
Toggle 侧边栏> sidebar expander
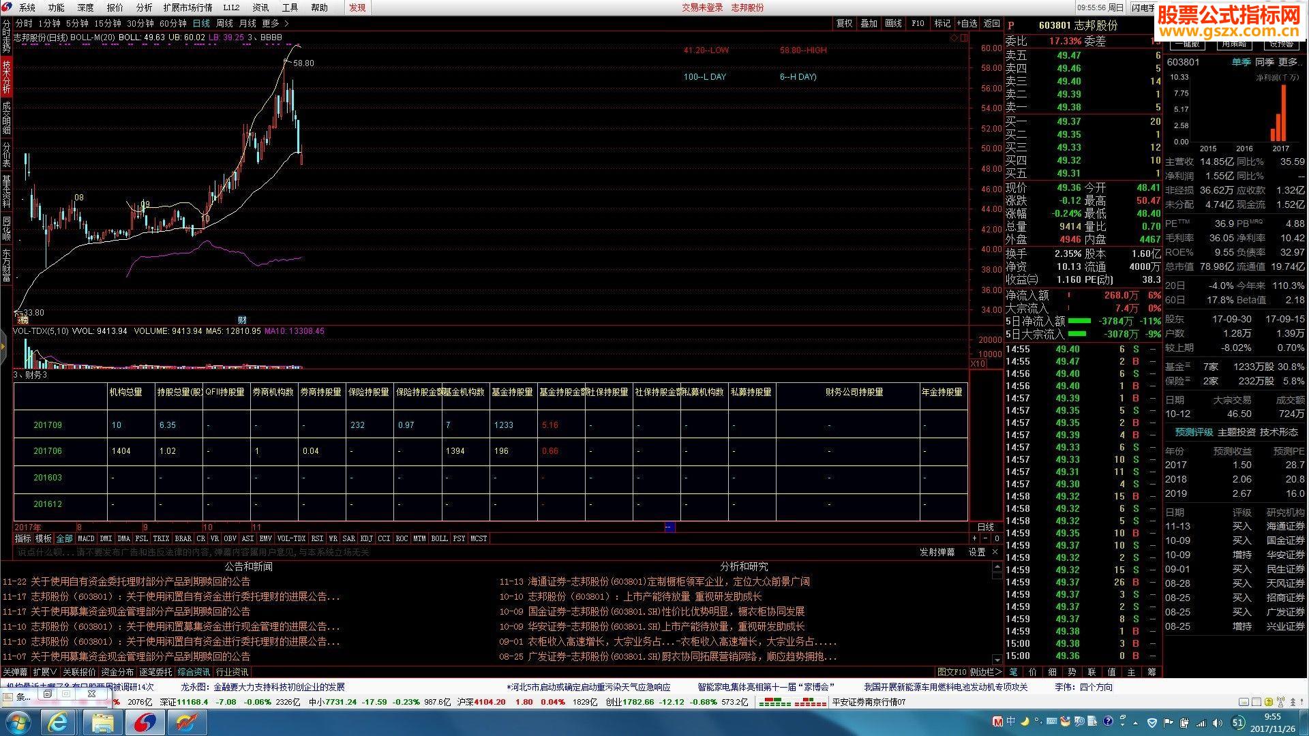986,672
